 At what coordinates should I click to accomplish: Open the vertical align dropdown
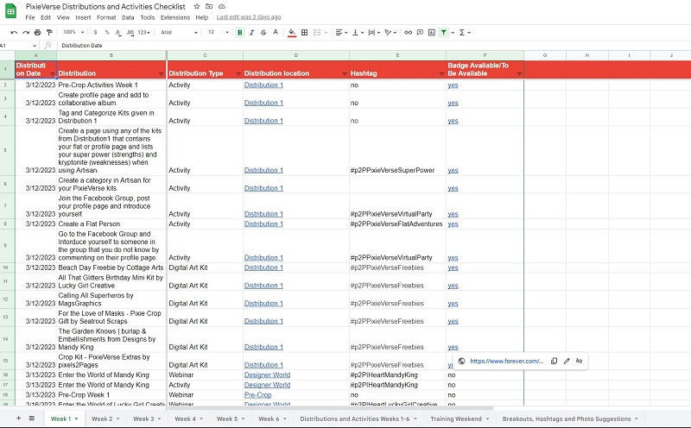[x=358, y=33]
